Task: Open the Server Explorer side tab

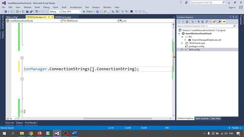Action: click(3, 22)
